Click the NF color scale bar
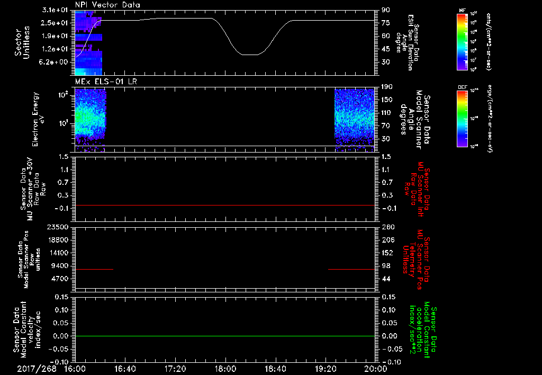542x375 pixels. point(462,41)
